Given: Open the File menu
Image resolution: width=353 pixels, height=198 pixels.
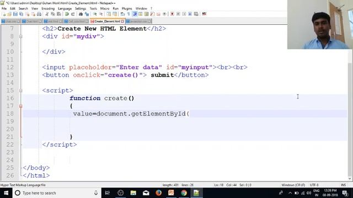Looking at the screenshot, I should pos(4,9).
